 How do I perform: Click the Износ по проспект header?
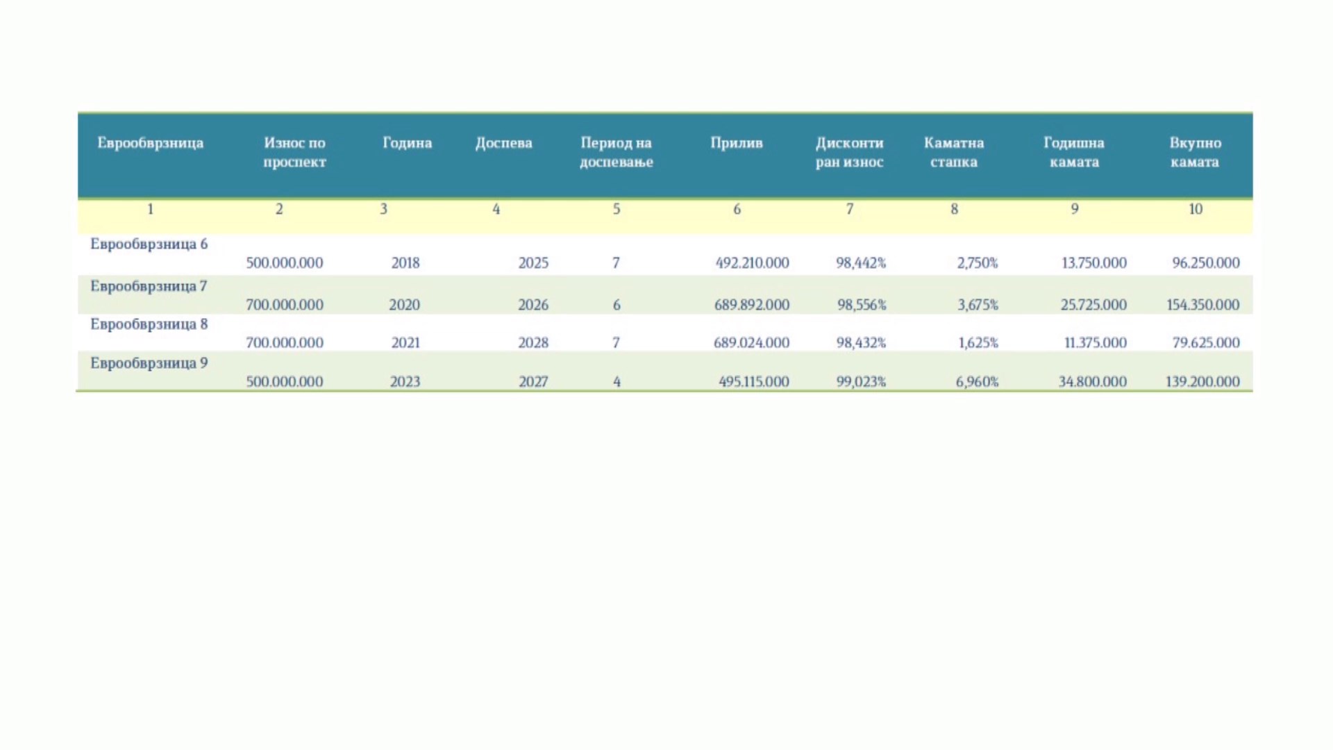tap(294, 152)
